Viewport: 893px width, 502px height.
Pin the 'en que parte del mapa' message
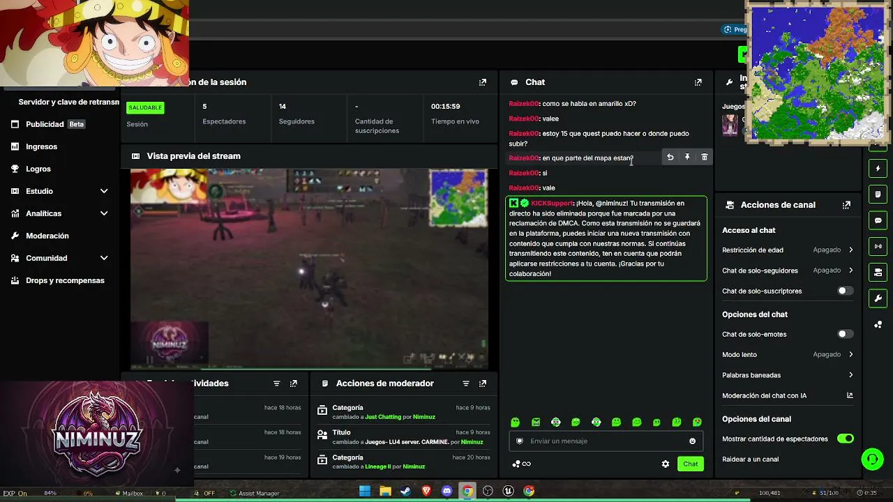tap(687, 158)
